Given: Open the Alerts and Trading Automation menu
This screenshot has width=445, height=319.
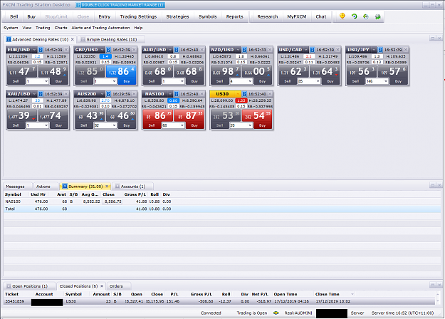Looking at the screenshot, I should [x=100, y=28].
